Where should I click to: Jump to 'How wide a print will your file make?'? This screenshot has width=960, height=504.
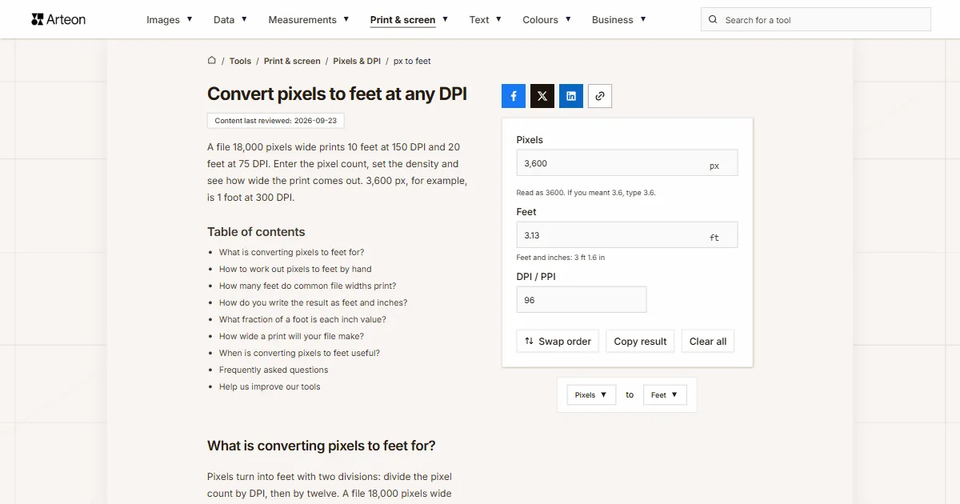(x=291, y=336)
